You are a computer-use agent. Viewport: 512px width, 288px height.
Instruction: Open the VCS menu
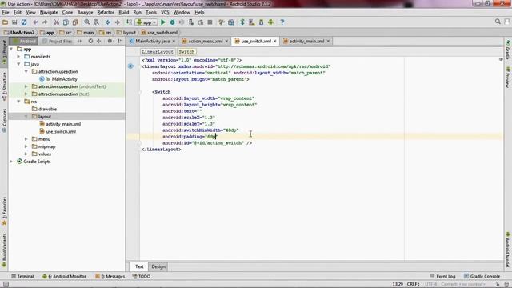pyautogui.click(x=165, y=13)
